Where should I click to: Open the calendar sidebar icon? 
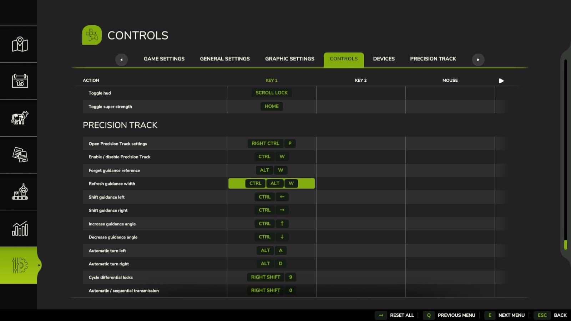pyautogui.click(x=20, y=81)
